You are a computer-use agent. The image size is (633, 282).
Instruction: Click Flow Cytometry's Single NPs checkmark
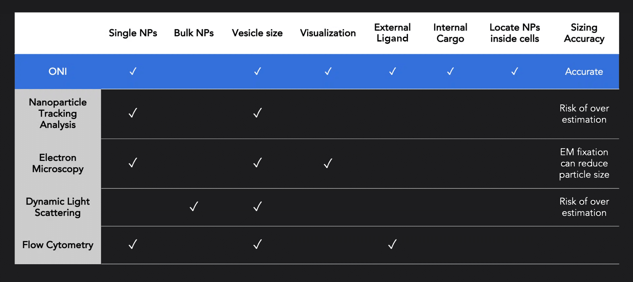tap(133, 244)
